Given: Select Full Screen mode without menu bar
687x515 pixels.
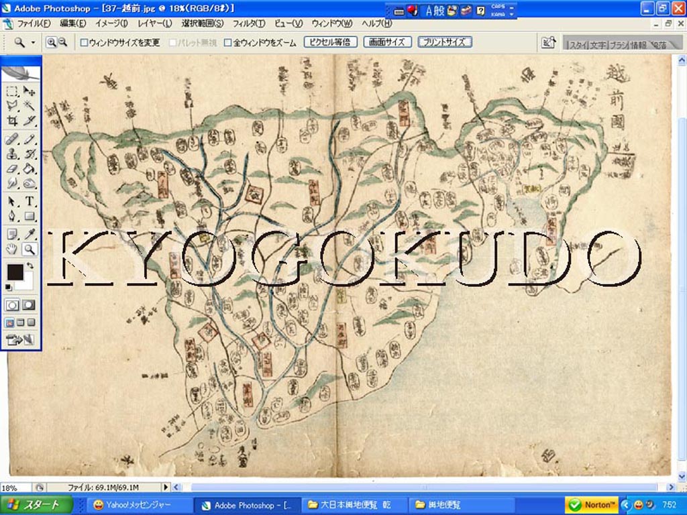Looking at the screenshot, I should tap(31, 323).
